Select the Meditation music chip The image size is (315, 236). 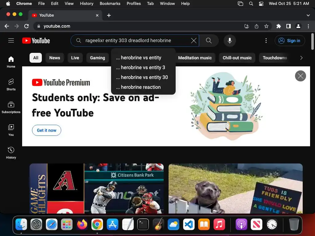tap(195, 58)
